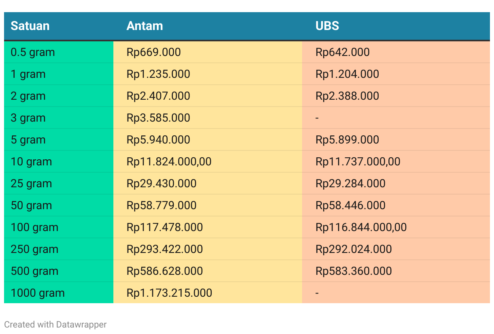Select the 1000 gram row label
494x334 pixels.
click(x=38, y=293)
